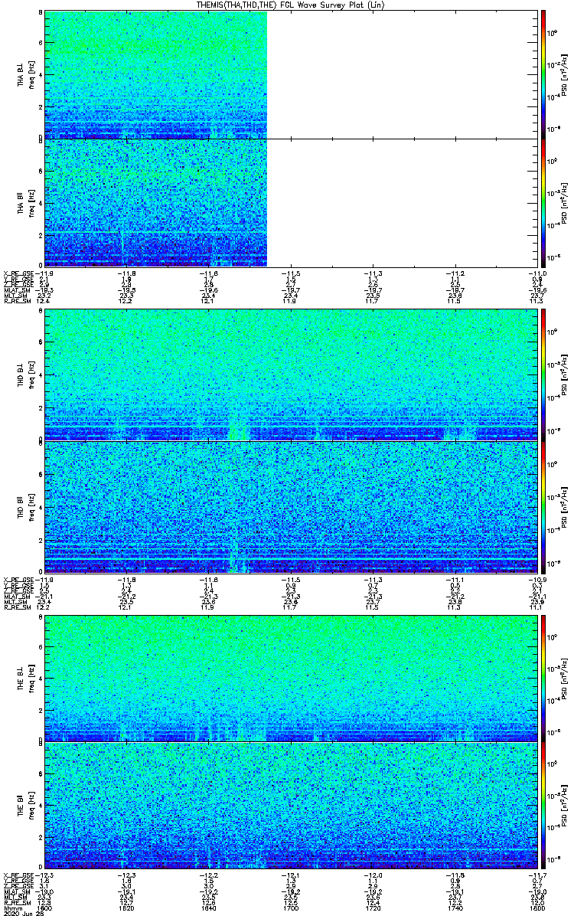Click the -12.2 X_RE_GSE value under THE
Viewport: 574px width, 919px height.
209,875
